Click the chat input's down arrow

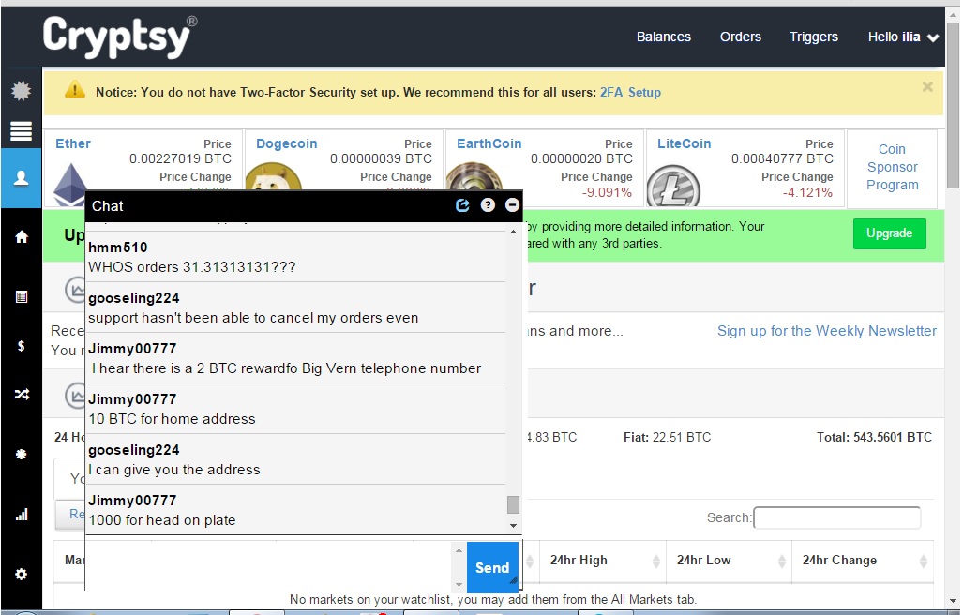pyautogui.click(x=459, y=584)
